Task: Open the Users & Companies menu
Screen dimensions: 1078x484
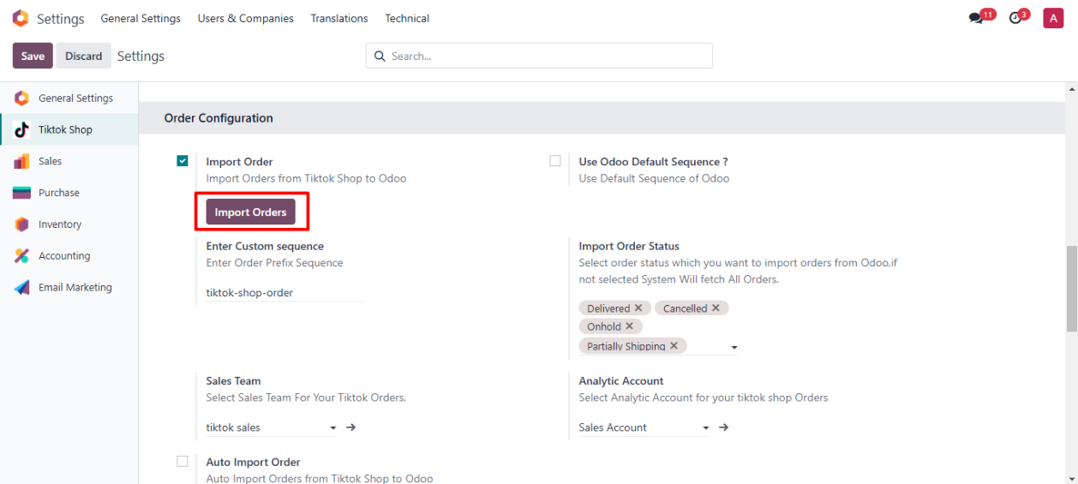Action: pos(245,18)
